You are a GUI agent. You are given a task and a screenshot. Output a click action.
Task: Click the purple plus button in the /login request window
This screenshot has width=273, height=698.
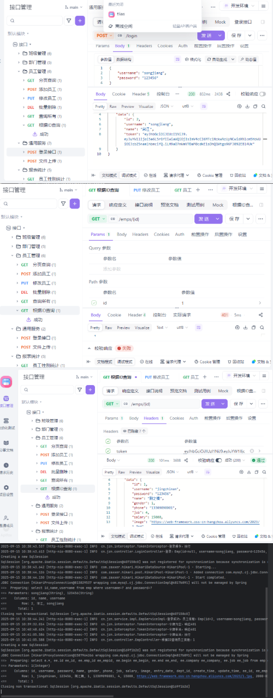[80, 20]
